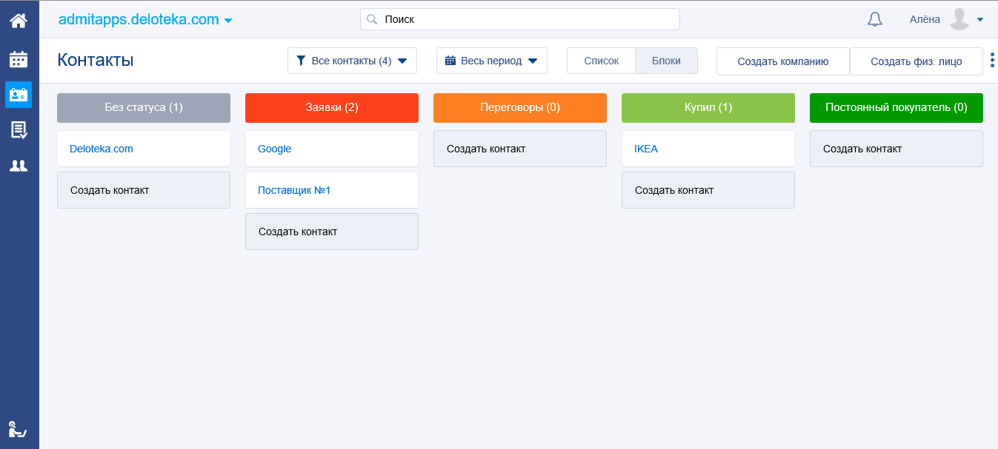The image size is (998, 449).
Task: Open the team members icon in sidebar
Action: pyautogui.click(x=19, y=166)
